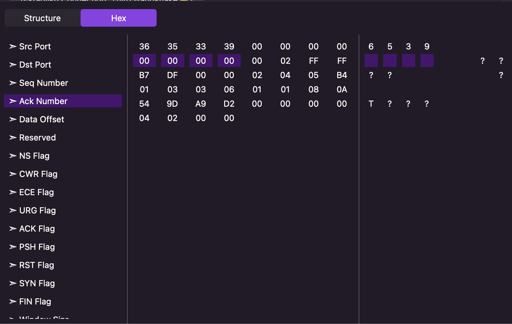
Task: Click ASCII character 5
Action: point(390,47)
